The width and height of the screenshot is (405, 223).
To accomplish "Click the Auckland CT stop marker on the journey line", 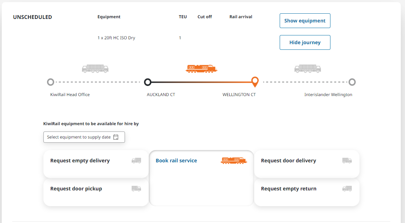I will 148,82.
